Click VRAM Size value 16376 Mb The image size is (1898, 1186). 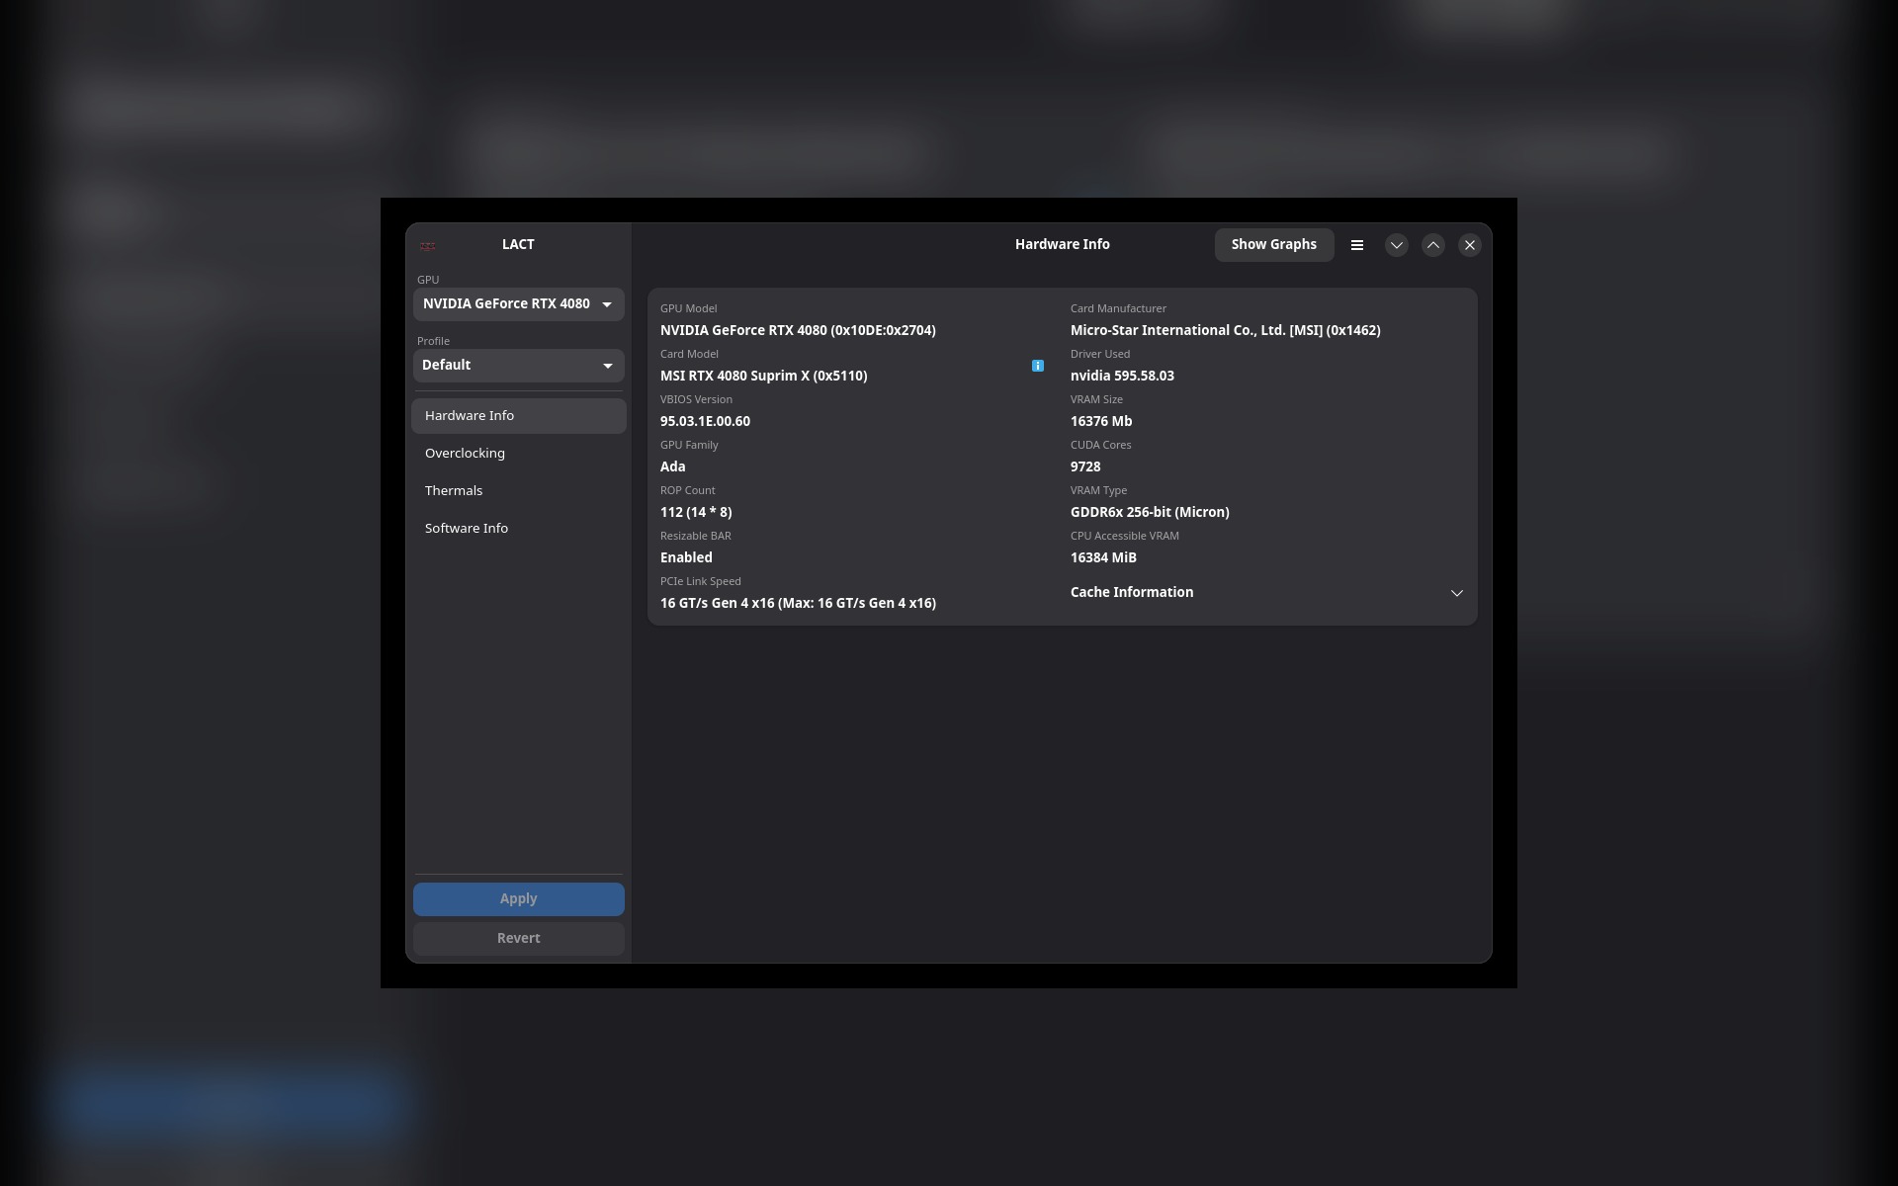(1101, 421)
